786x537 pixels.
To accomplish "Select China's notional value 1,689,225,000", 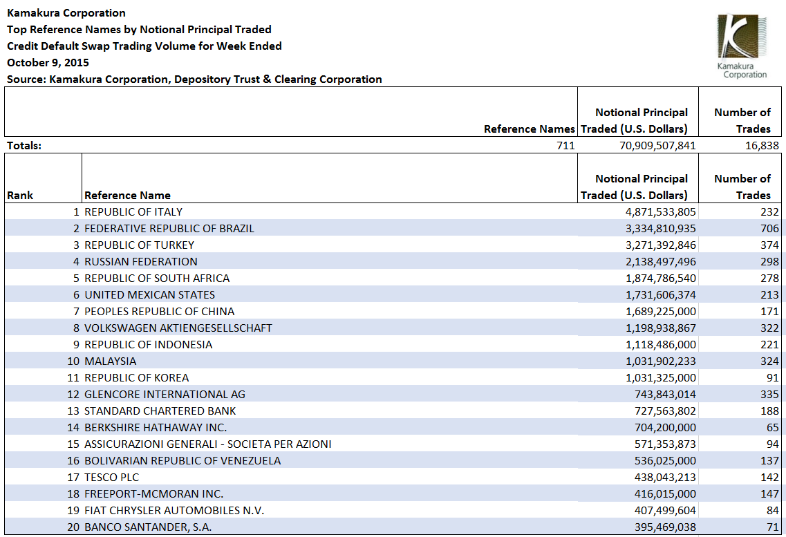I will [661, 311].
